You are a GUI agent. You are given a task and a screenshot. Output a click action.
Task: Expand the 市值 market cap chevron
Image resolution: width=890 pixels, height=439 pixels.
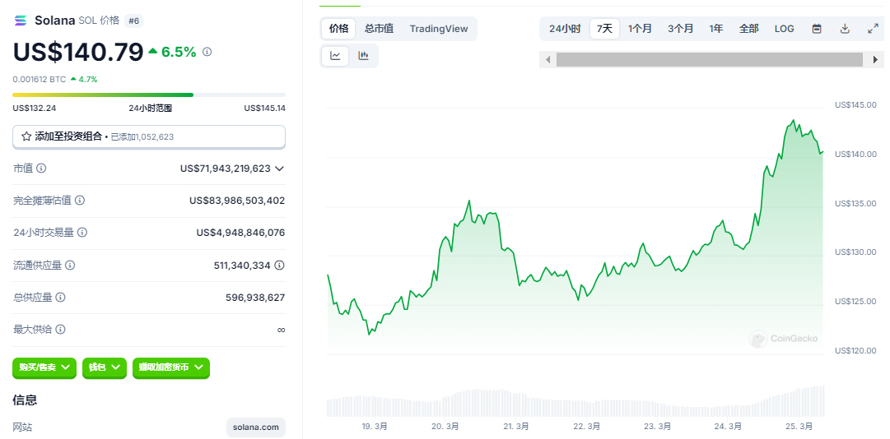click(279, 169)
